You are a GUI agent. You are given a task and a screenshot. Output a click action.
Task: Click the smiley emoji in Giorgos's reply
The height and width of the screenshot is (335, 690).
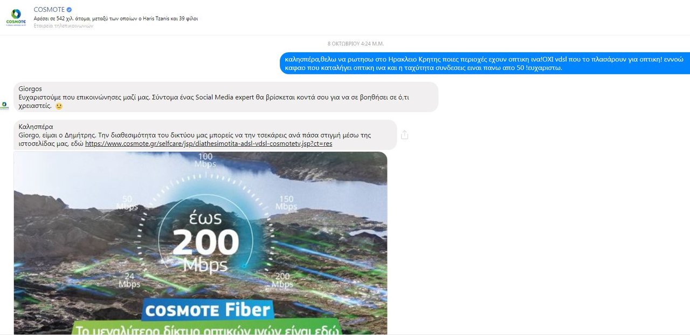[x=59, y=106]
